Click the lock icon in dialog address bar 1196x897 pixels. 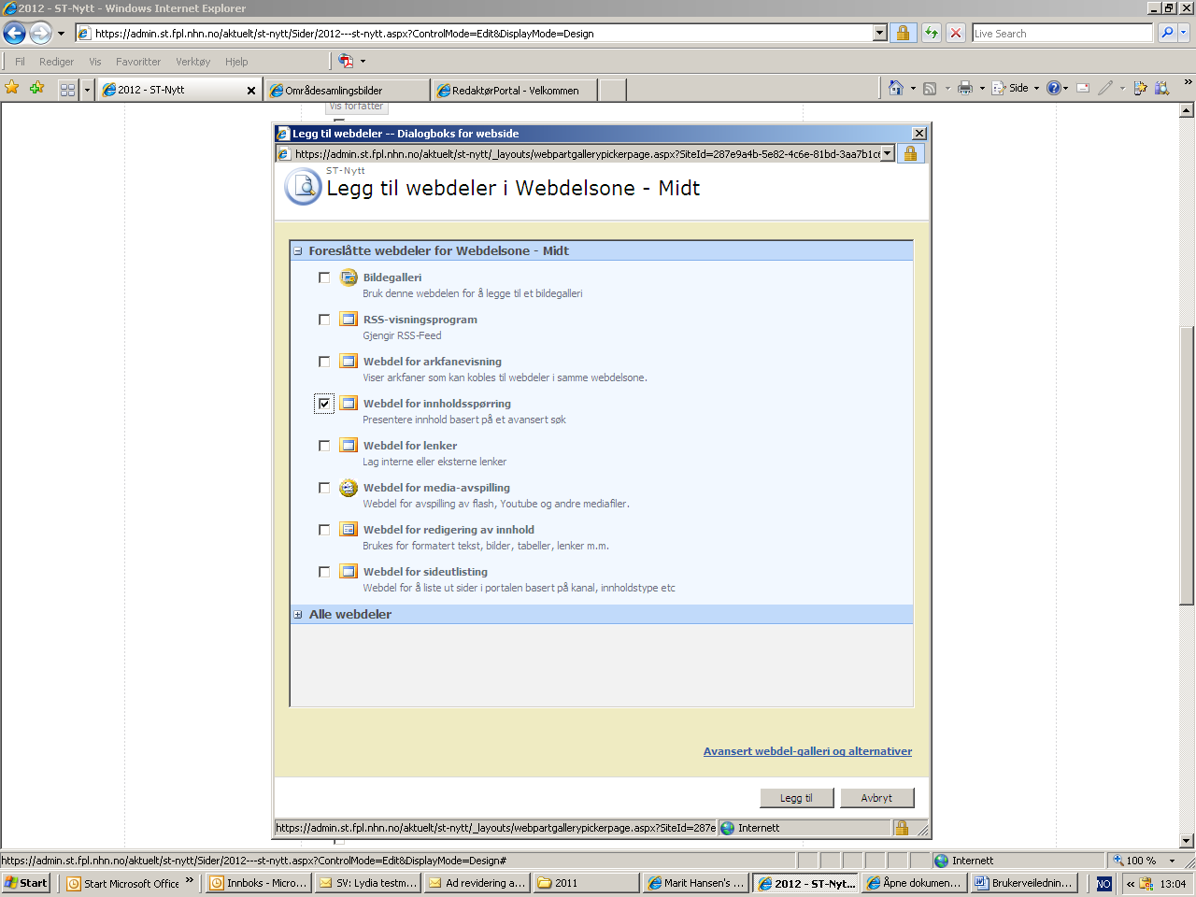911,154
